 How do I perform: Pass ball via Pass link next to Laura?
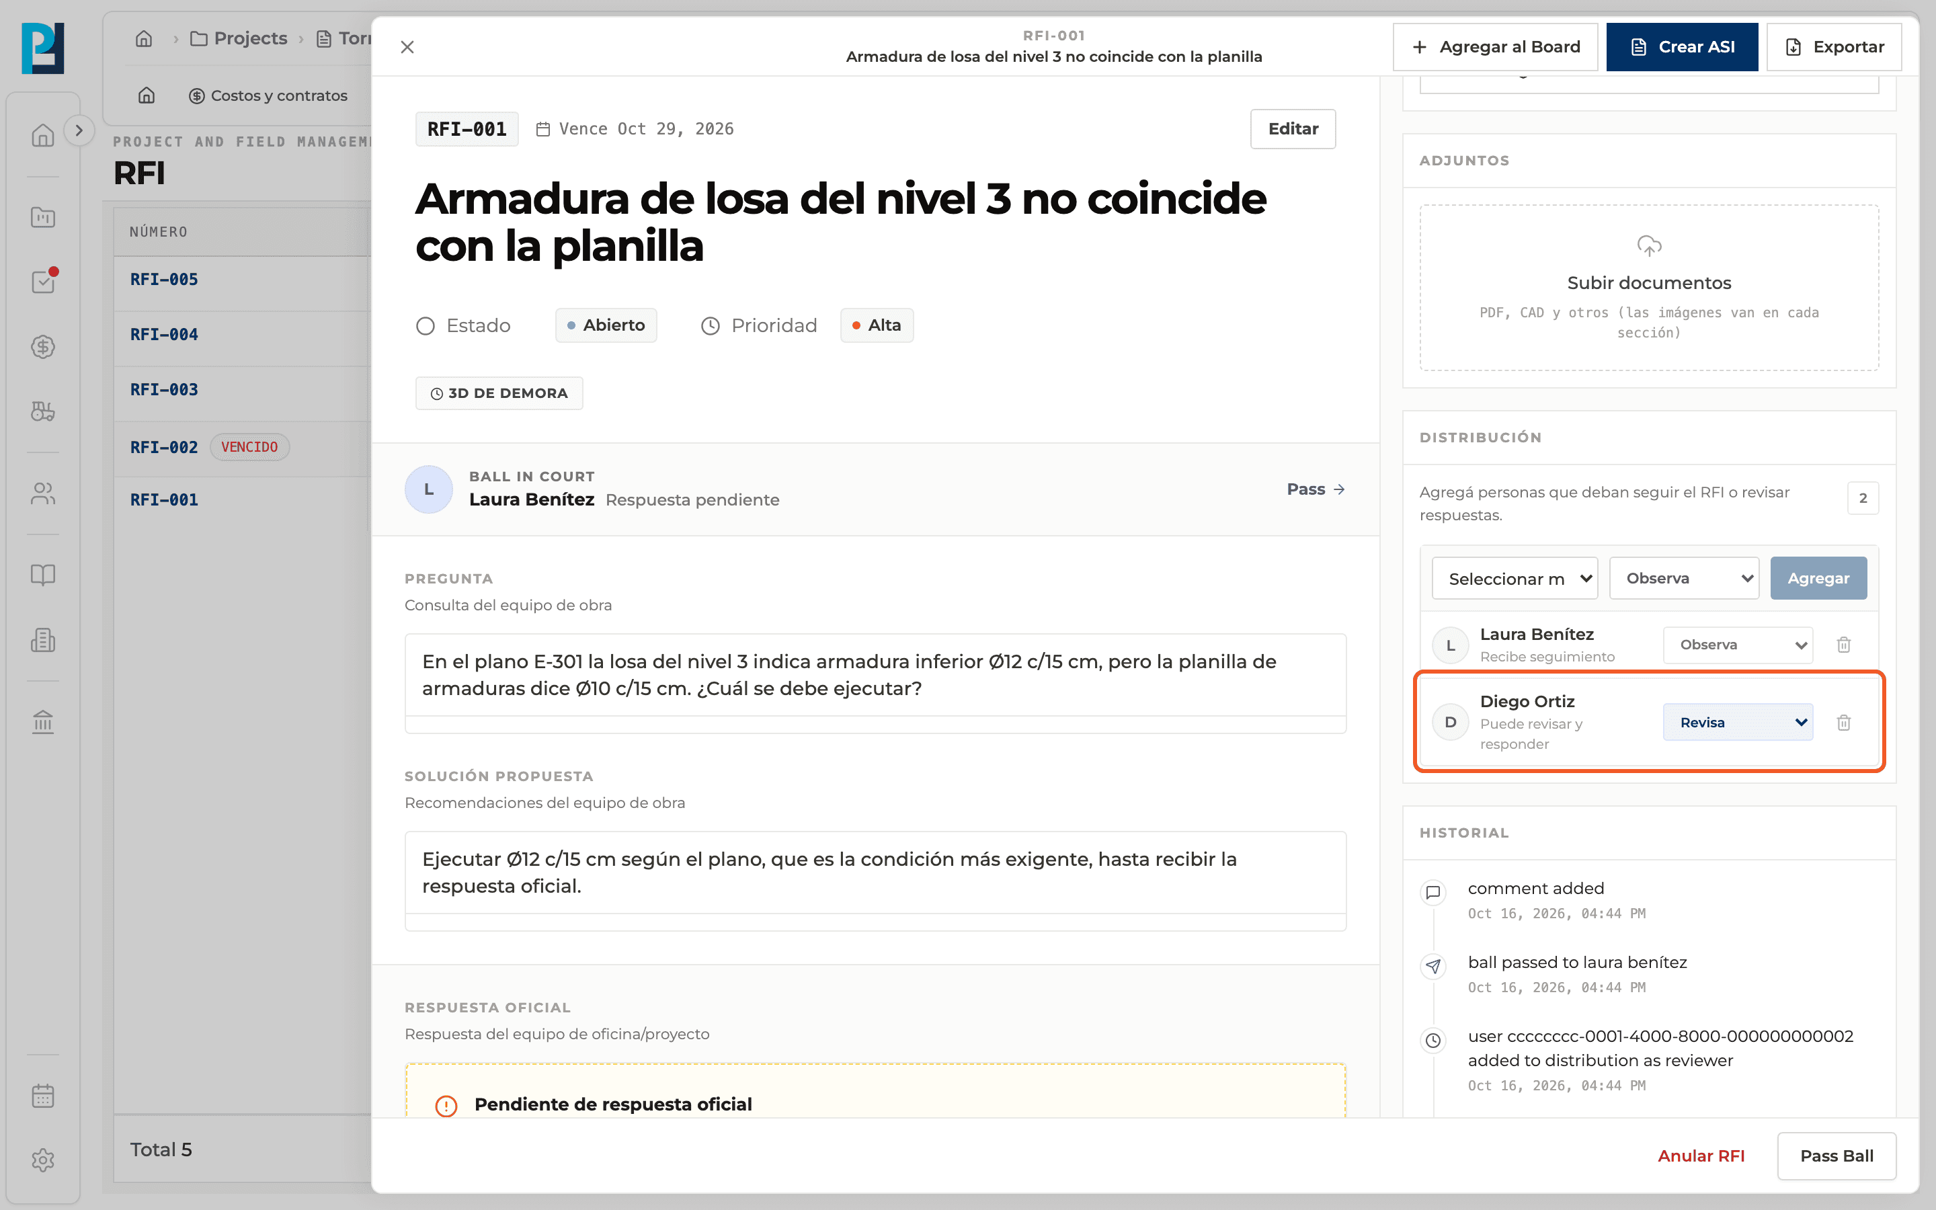coord(1315,489)
